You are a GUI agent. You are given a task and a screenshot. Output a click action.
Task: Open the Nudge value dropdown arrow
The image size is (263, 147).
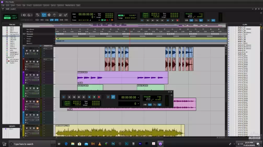click(x=136, y=18)
